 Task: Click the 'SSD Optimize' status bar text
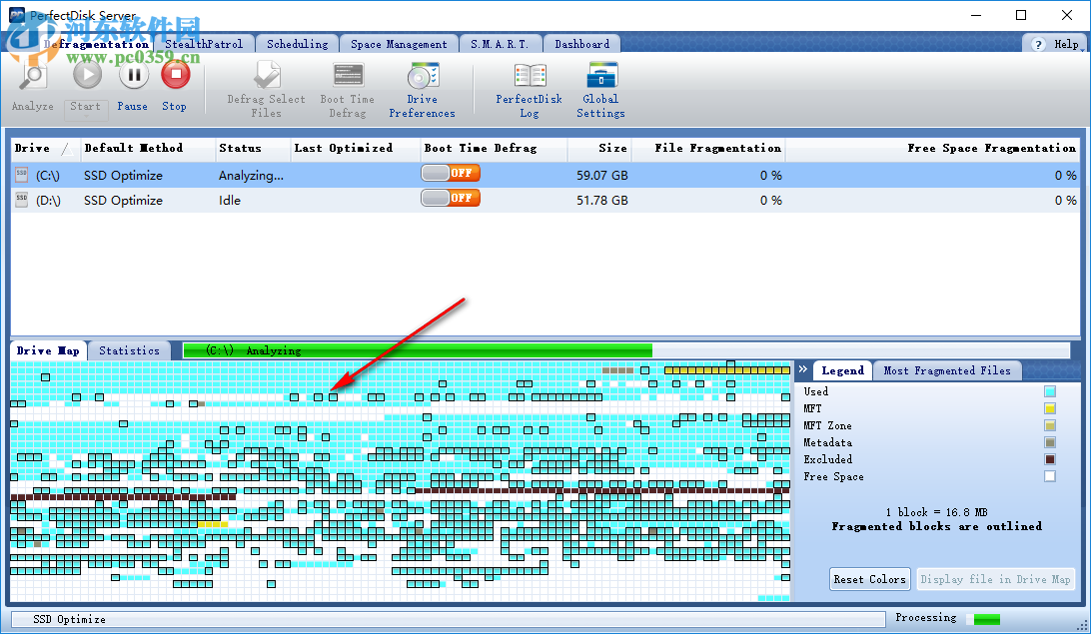69,619
